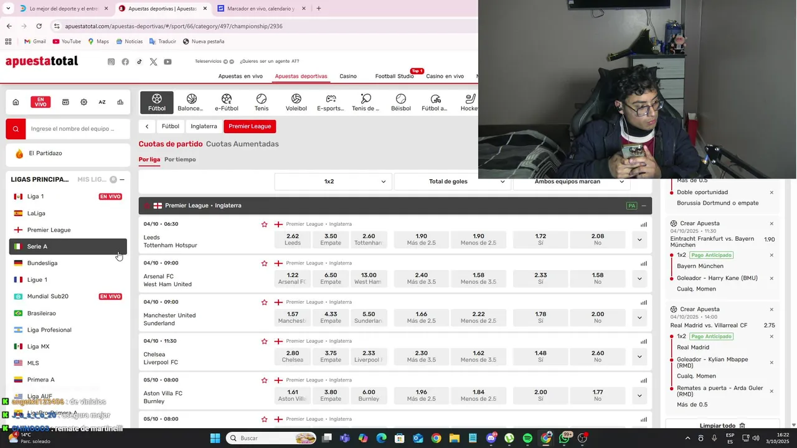Open the Bundesliga league in sidebar

(68, 263)
